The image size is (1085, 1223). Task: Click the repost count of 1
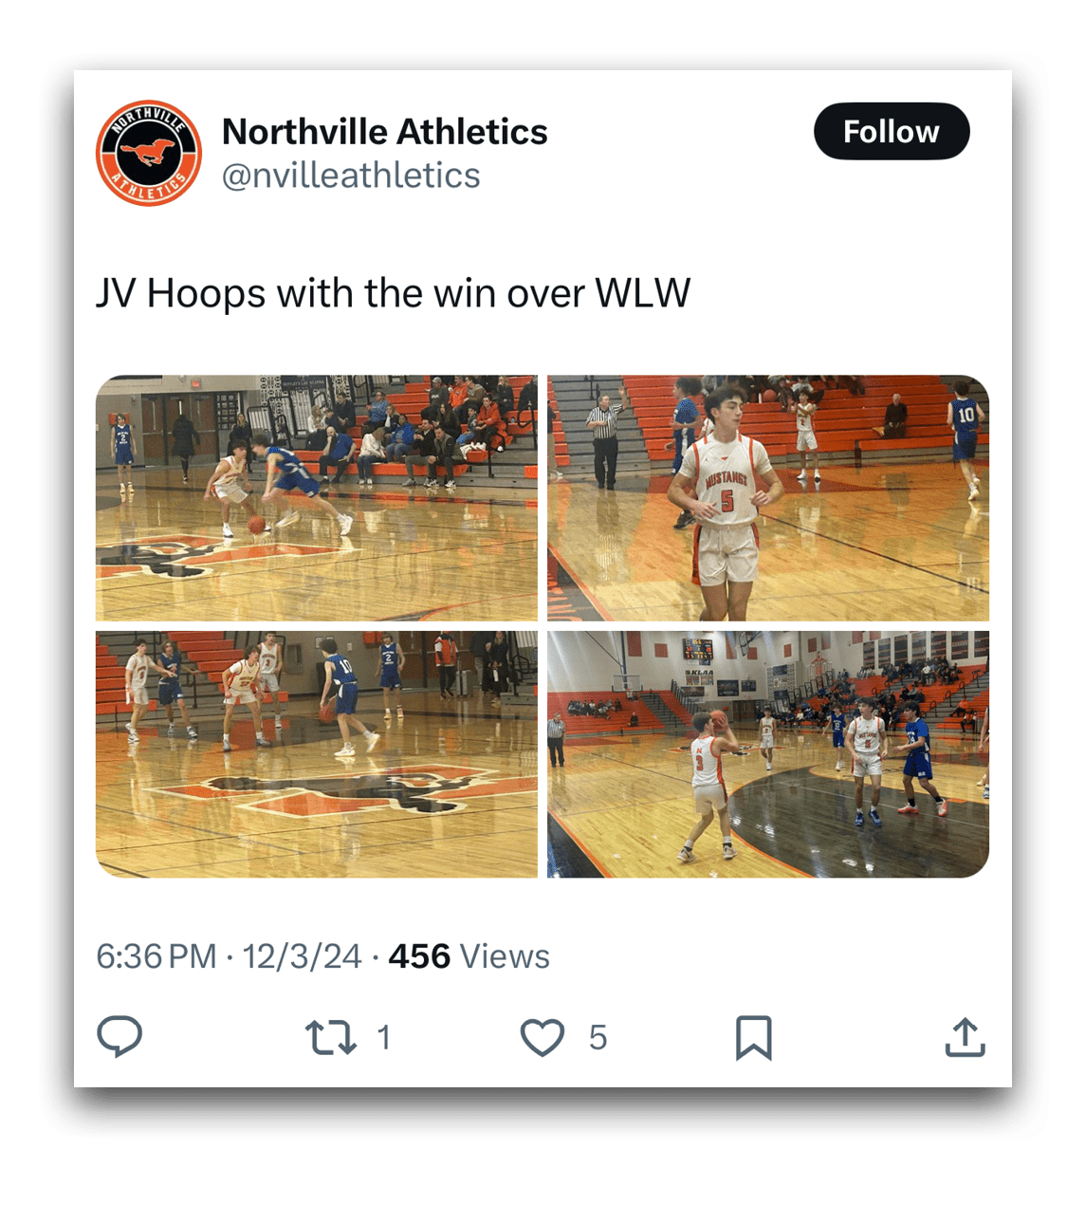383,1038
